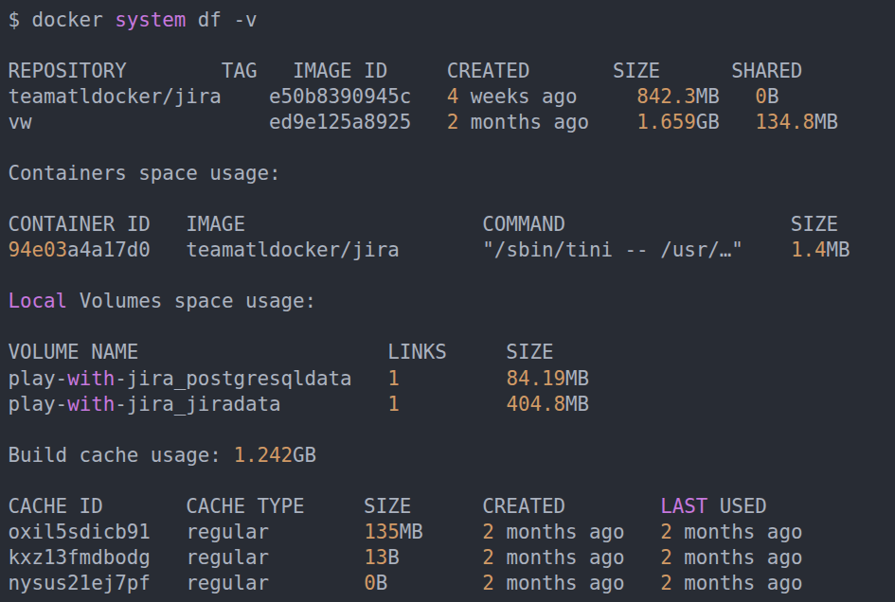
Task: Click image ID ed9e125a8925
Action: pos(340,122)
